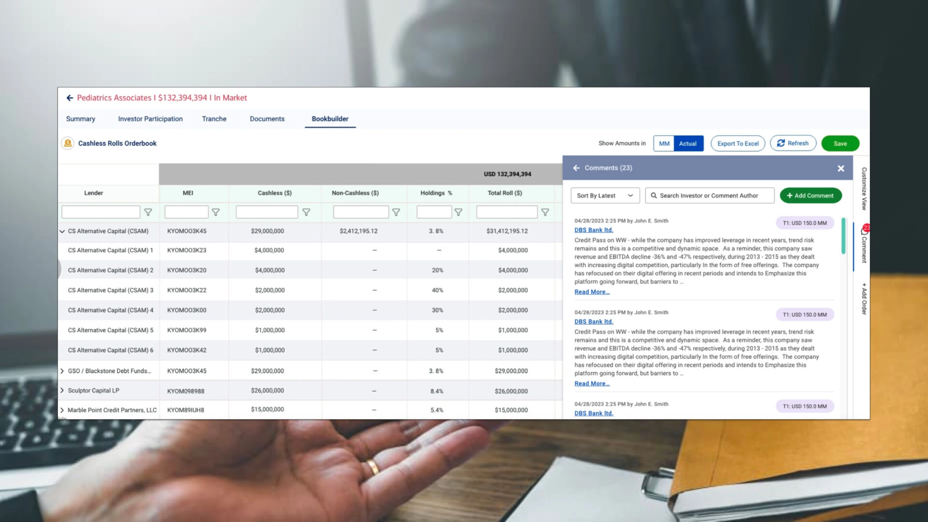Focus the Lender filter text box
The height and width of the screenshot is (522, 928).
click(x=101, y=212)
